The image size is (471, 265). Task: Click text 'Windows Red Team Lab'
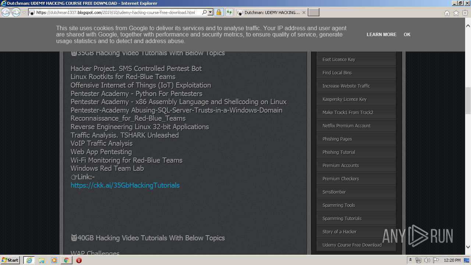coord(107,168)
